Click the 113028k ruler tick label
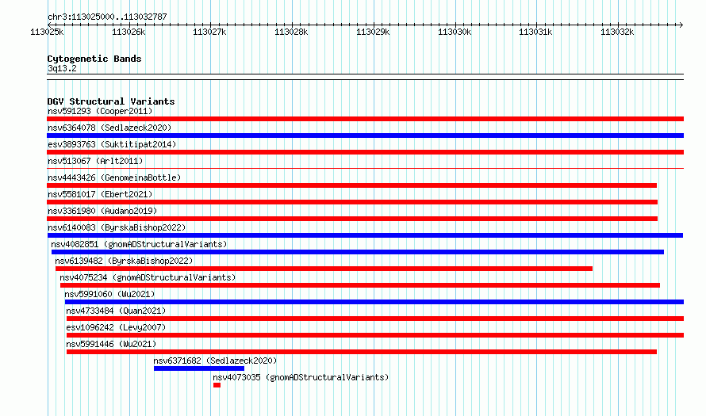The height and width of the screenshot is (416, 706). point(291,32)
